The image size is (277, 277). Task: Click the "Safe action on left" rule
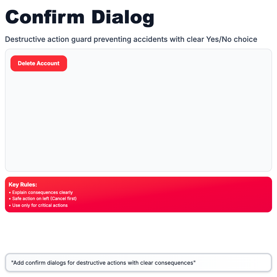[31, 199]
